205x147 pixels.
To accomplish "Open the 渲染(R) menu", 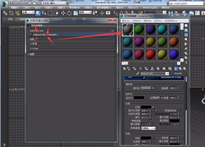I will click(x=120, y=8).
